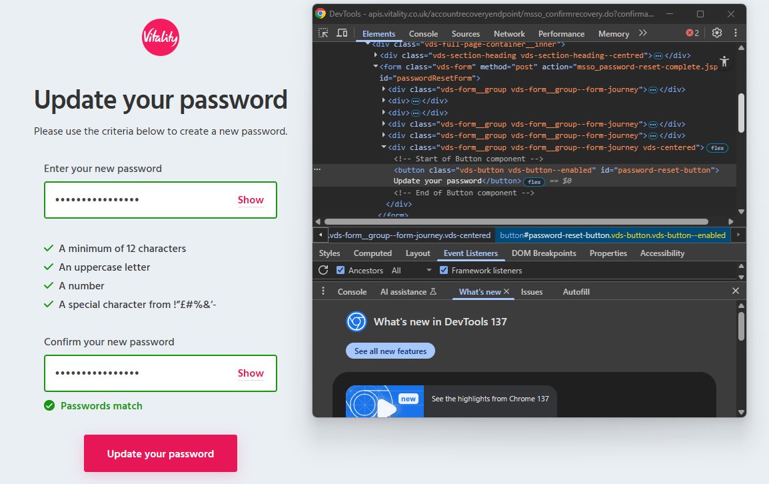Viewport: 769px width, 484px height.
Task: Switch to the Console panel tab
Action: 423,33
